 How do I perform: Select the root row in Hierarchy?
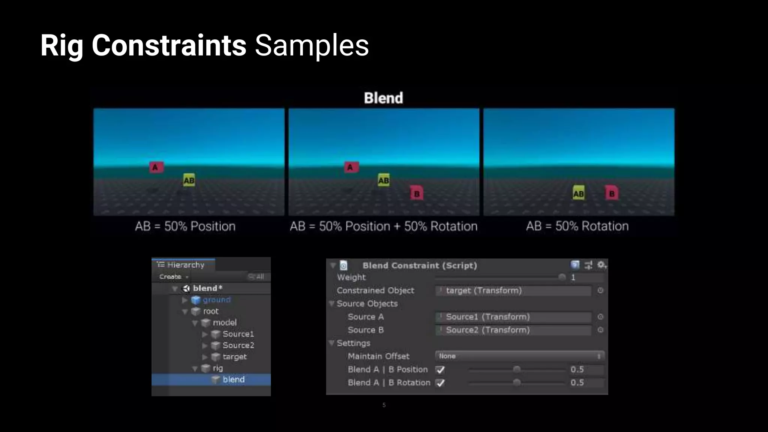tap(211, 311)
